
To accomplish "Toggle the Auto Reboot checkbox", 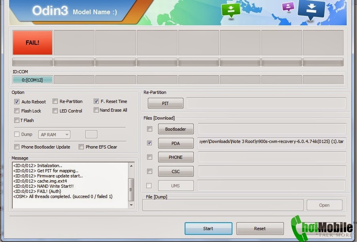I will tap(17, 101).
